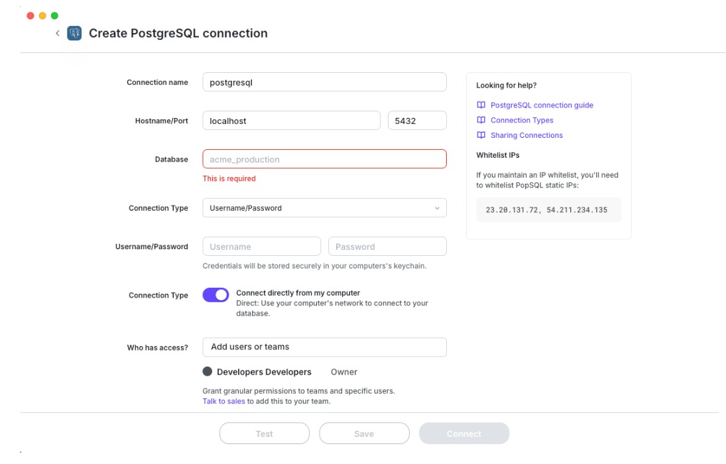The width and height of the screenshot is (726, 464).
Task: Click book icon beside Connection Types
Action: [x=481, y=121]
